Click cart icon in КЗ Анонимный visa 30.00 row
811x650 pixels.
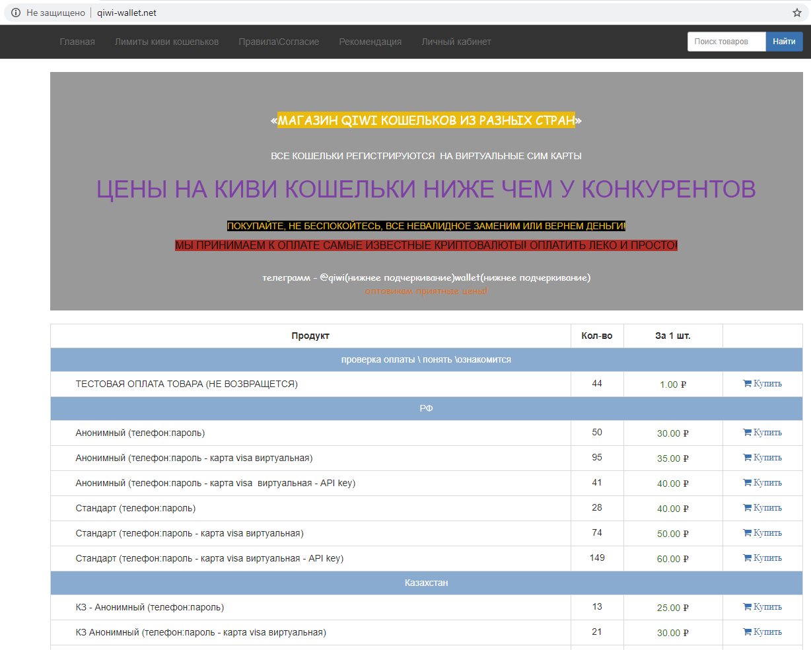[747, 632]
